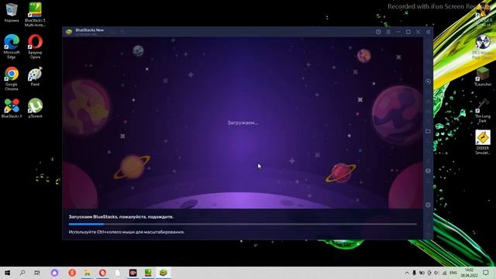Screen dimensions: 496x279
Task: Click 'Запускаем BlueStacks, пожалуйста, подождите.' text
Action: point(121,217)
